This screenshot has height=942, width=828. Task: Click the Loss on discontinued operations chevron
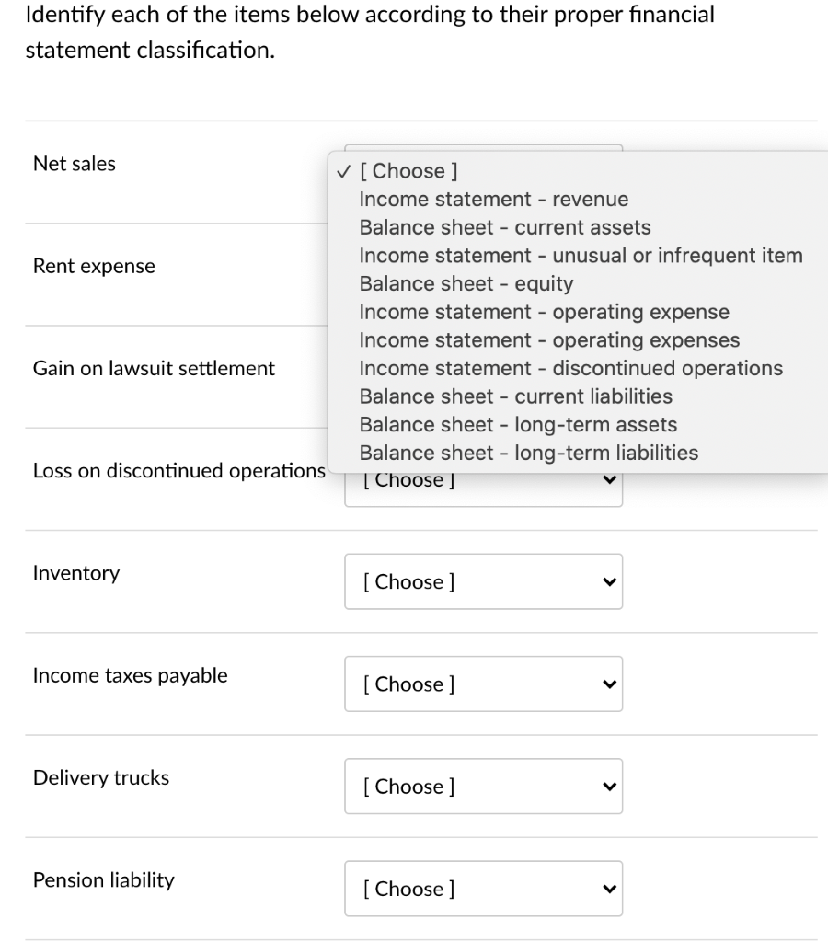click(x=606, y=480)
